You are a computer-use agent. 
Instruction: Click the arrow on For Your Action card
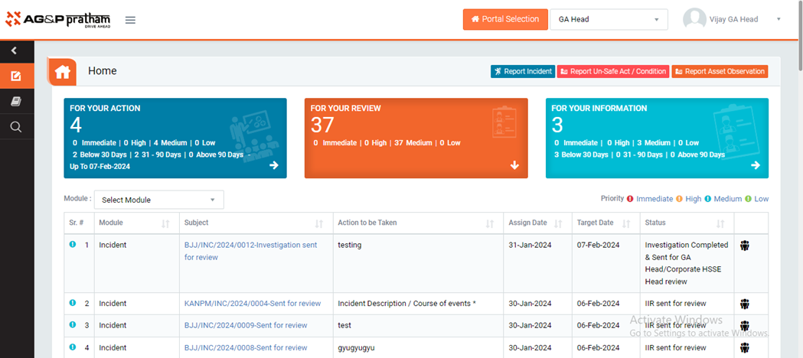click(x=273, y=165)
